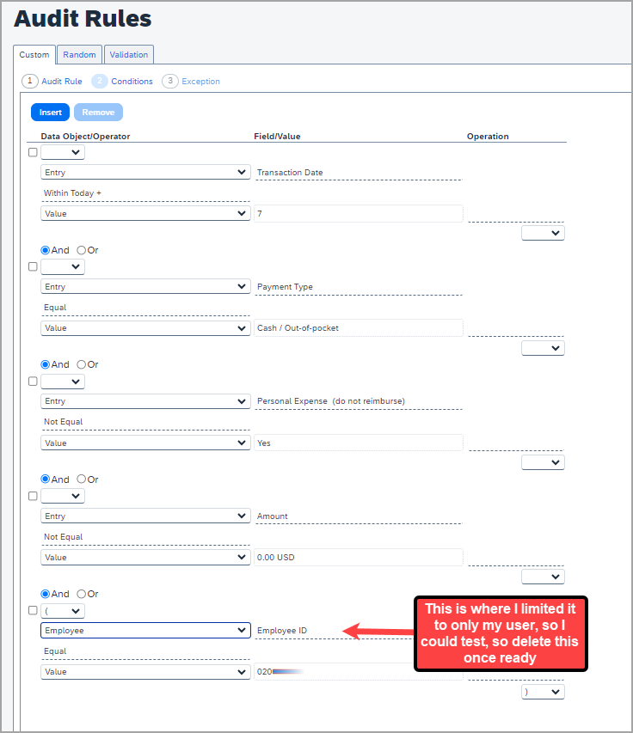
Task: Check the Transaction Date condition checkbox
Action: tap(33, 152)
